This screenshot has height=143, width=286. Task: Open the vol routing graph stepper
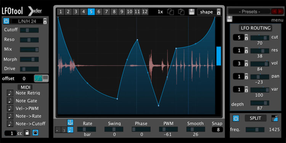coord(246,63)
